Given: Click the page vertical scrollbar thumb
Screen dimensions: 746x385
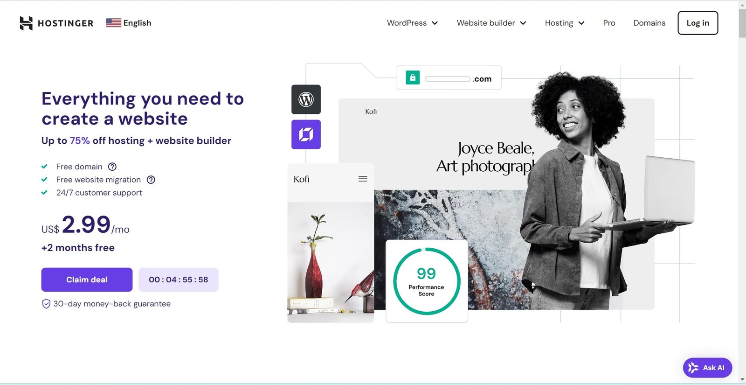Looking at the screenshot, I should point(742,23).
